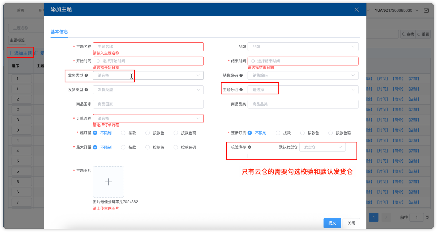Select 整倍订货 按款色 radio option
Screen dimensions: 437x232
(x=302, y=133)
